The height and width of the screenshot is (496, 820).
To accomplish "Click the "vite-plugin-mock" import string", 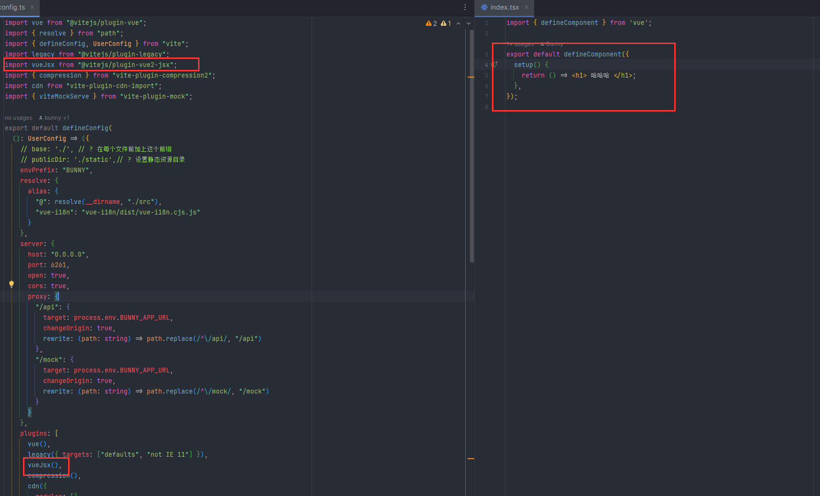I will [x=154, y=97].
